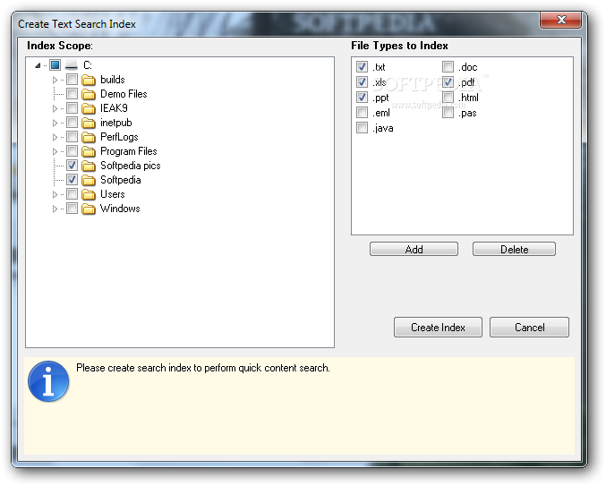This screenshot has width=606, height=486.
Task: Click the Program Files folder icon
Action: tap(89, 151)
